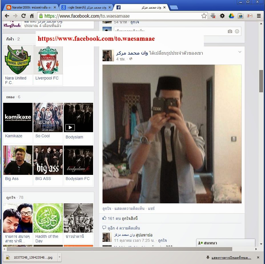Image resolution: width=265 pixels, height=264 pixels.
Task: Click the scroll right arrow
Action: click(256, 249)
